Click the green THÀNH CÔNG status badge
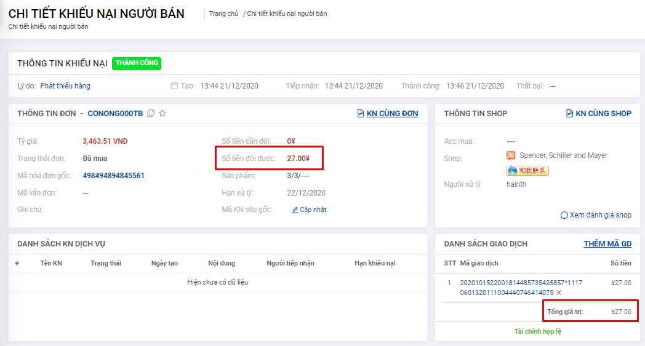The height and width of the screenshot is (346, 645). coord(137,63)
